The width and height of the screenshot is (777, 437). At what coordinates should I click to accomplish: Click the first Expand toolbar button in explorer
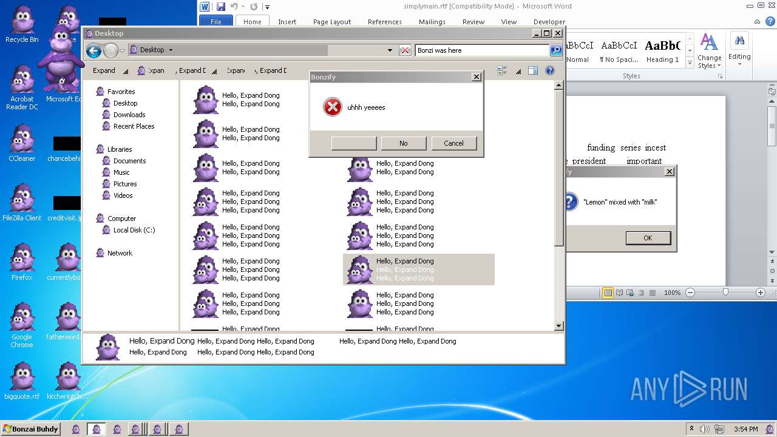pyautogui.click(x=104, y=70)
